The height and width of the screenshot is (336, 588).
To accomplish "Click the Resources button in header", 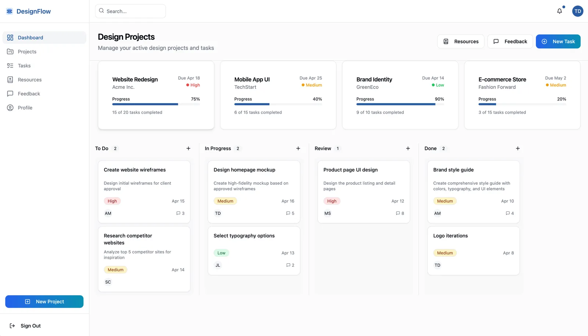I will tap(461, 41).
